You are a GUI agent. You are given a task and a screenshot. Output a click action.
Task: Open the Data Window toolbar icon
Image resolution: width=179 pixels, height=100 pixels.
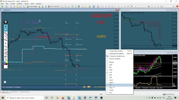click(x=14, y=6)
